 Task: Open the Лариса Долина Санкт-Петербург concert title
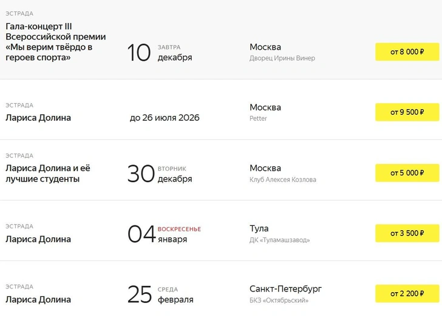[x=38, y=299]
